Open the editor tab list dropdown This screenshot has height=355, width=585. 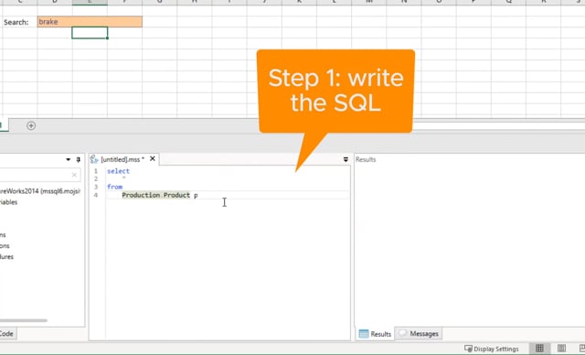pos(346,159)
